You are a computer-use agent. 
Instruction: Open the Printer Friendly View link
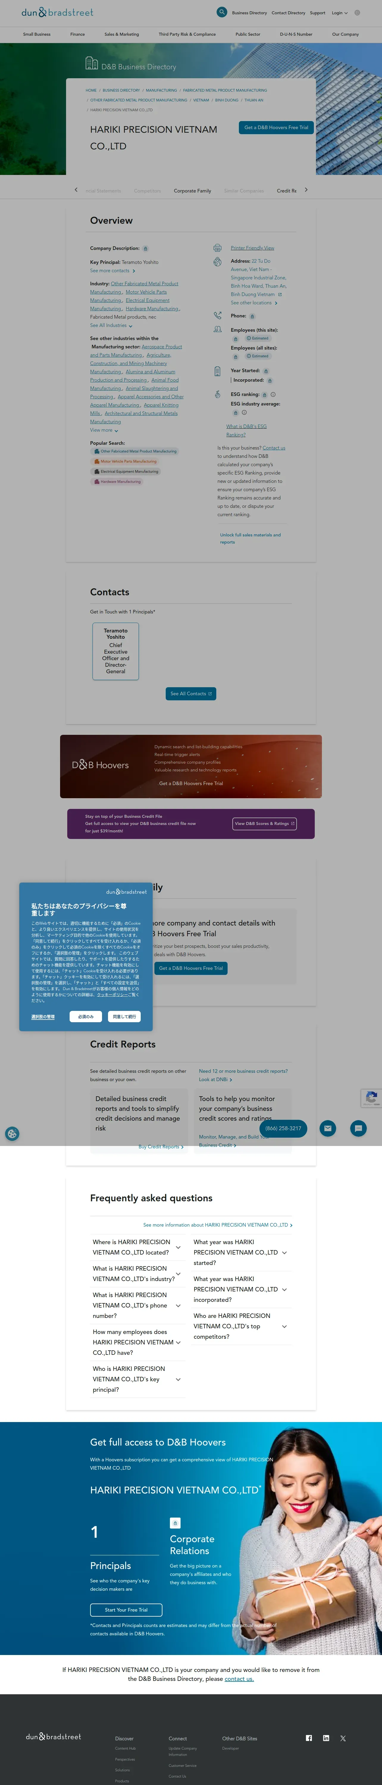(252, 248)
